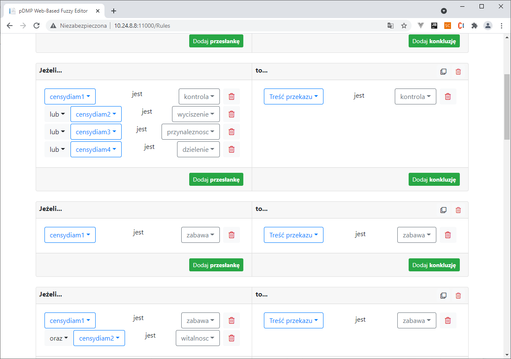
Task: Click Dodaj konkluzję in the kontrola rule
Action: pos(434,179)
